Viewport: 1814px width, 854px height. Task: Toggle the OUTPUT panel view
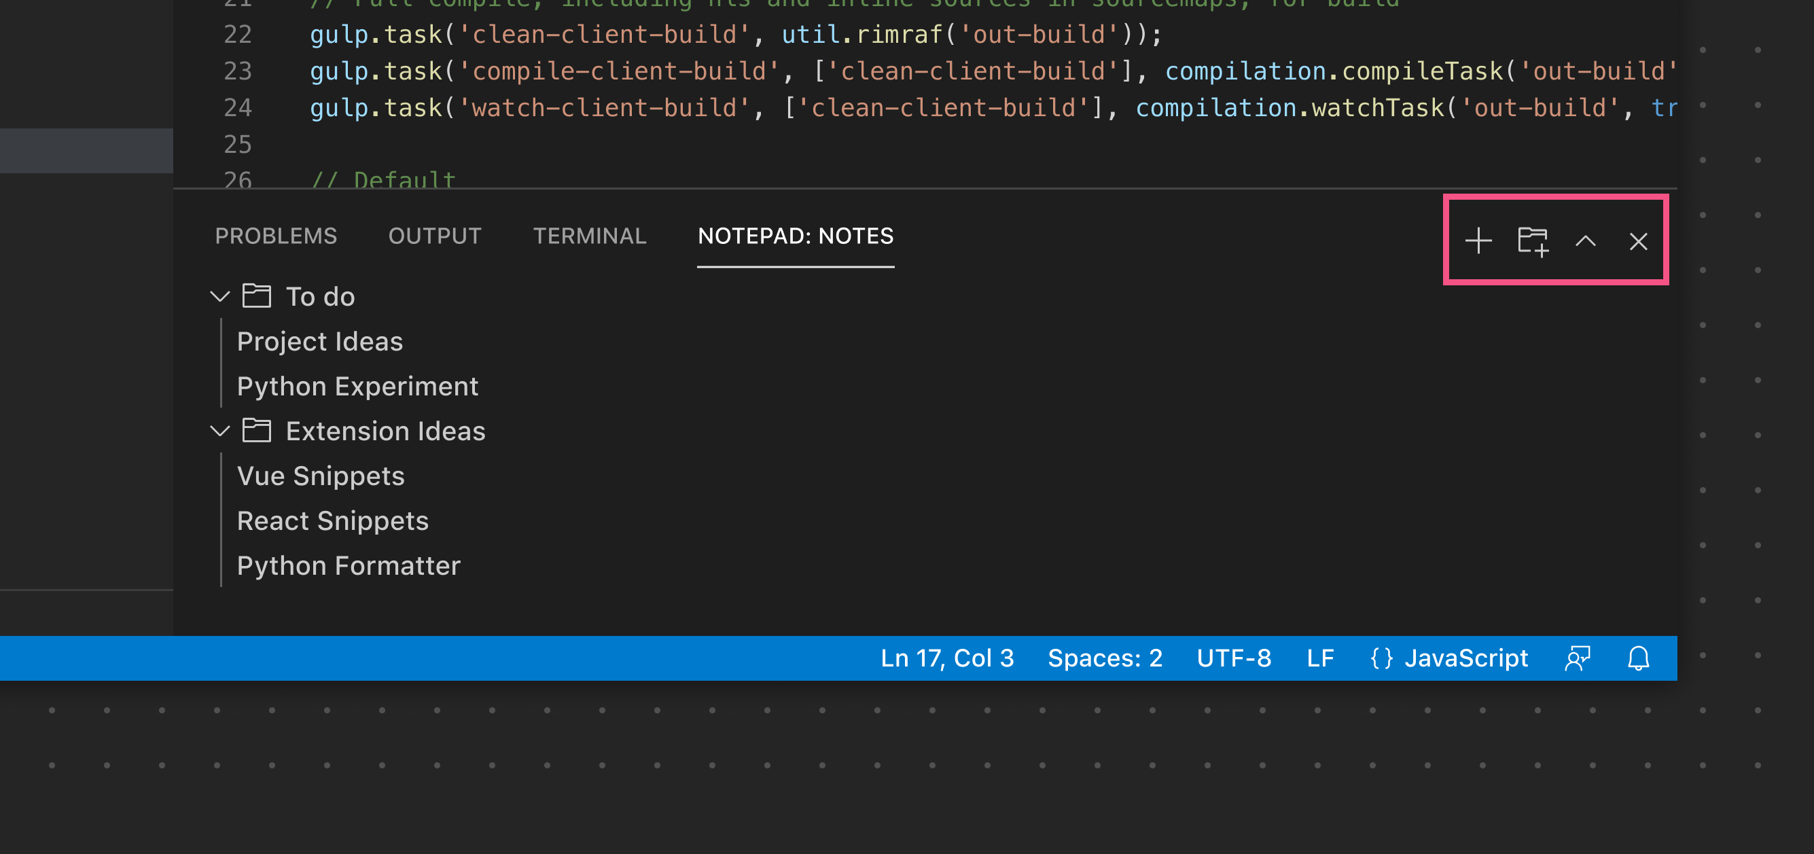(435, 236)
